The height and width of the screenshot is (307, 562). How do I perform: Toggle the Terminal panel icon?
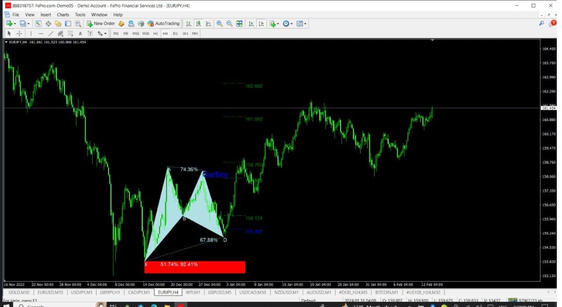click(68, 23)
